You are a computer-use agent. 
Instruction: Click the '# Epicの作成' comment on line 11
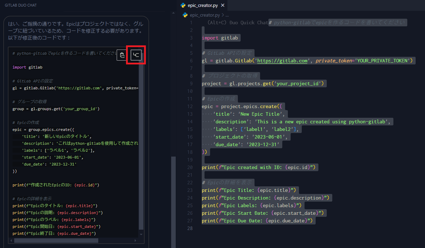pos(219,98)
